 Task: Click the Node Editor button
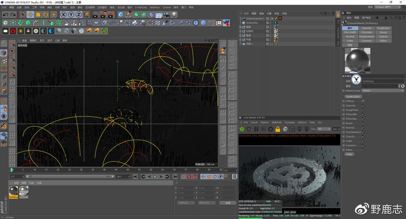click(353, 96)
